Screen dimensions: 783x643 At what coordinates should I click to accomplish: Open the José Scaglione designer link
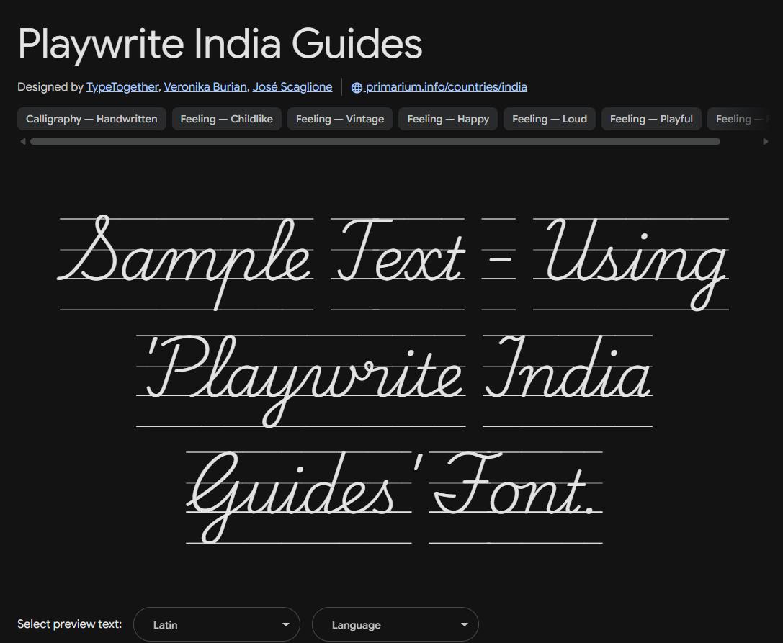292,87
